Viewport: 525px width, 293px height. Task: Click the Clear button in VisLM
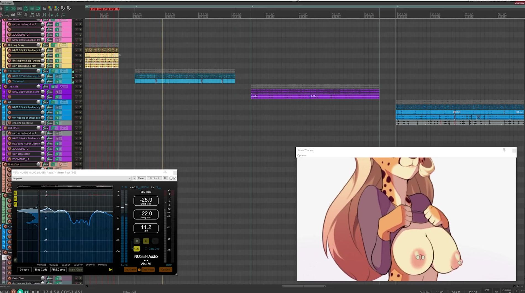pyautogui.click(x=79, y=270)
